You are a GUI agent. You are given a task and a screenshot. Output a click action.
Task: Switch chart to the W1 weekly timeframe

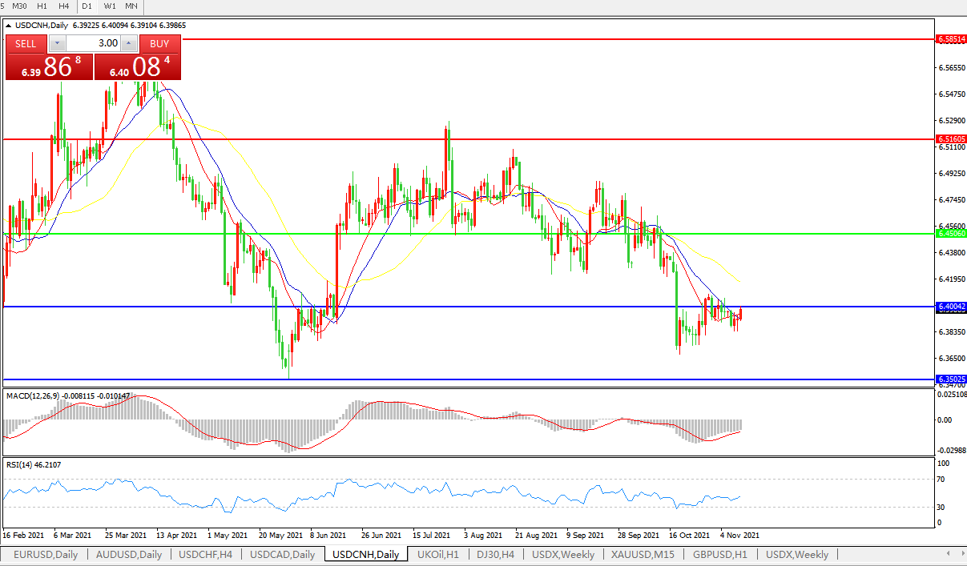(109, 6)
